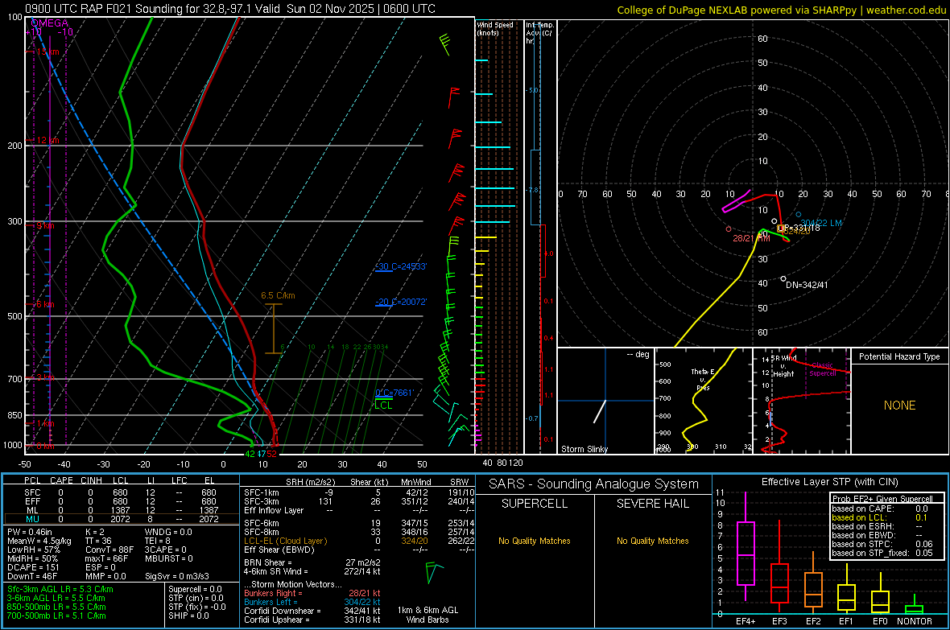Screen dimensions: 950x630
Task: Click the "ConvT = 88F" value
Action: point(109,550)
